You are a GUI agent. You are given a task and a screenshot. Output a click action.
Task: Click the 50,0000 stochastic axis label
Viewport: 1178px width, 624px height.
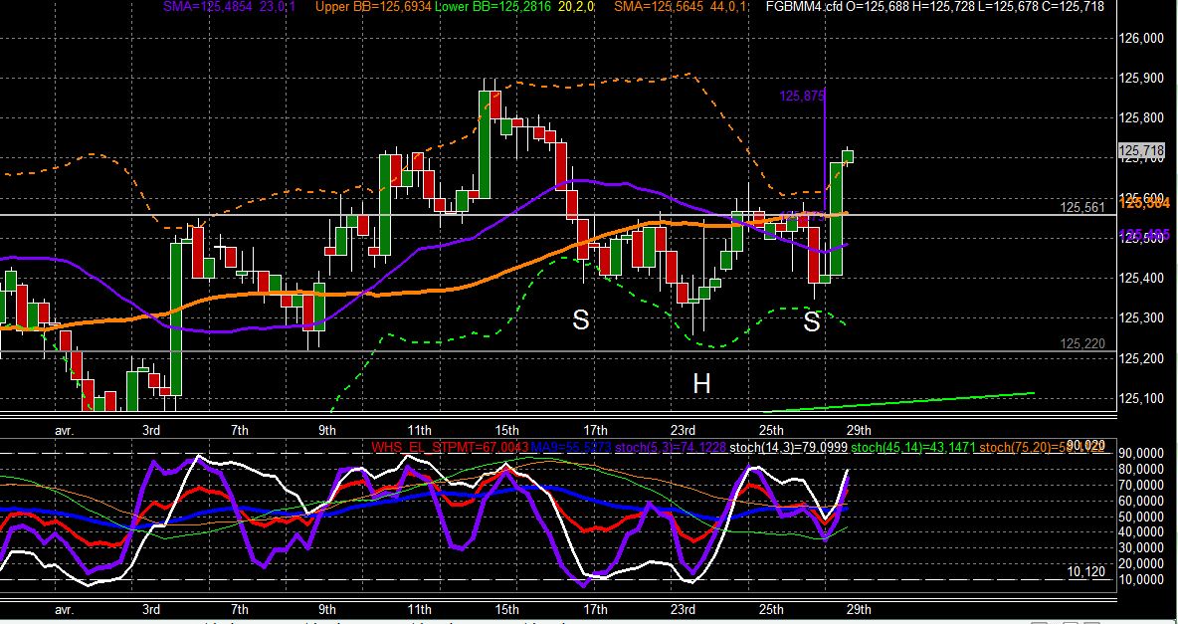[1143, 516]
